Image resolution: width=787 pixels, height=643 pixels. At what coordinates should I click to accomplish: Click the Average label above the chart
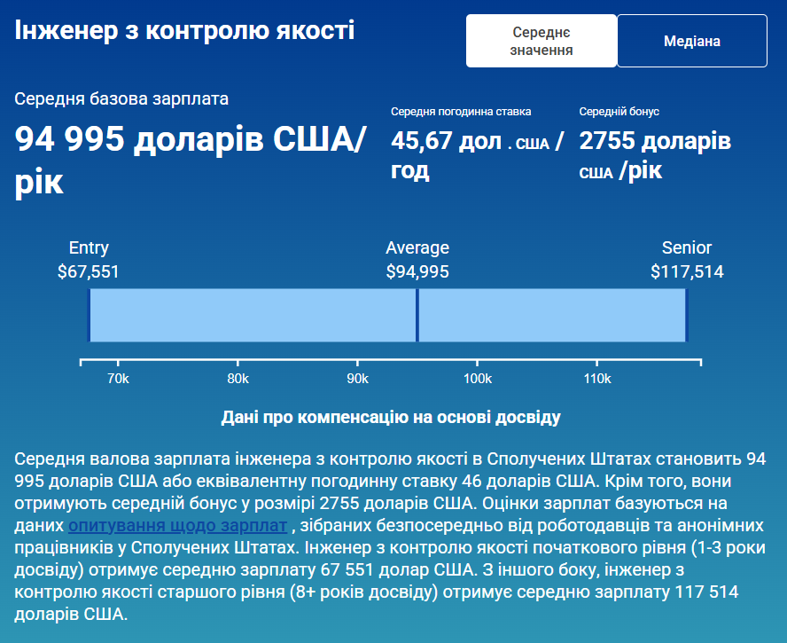[417, 248]
